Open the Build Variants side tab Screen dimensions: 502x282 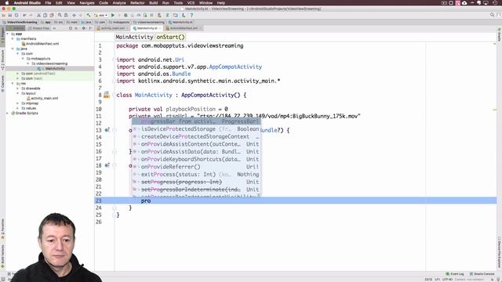[x=2, y=256]
